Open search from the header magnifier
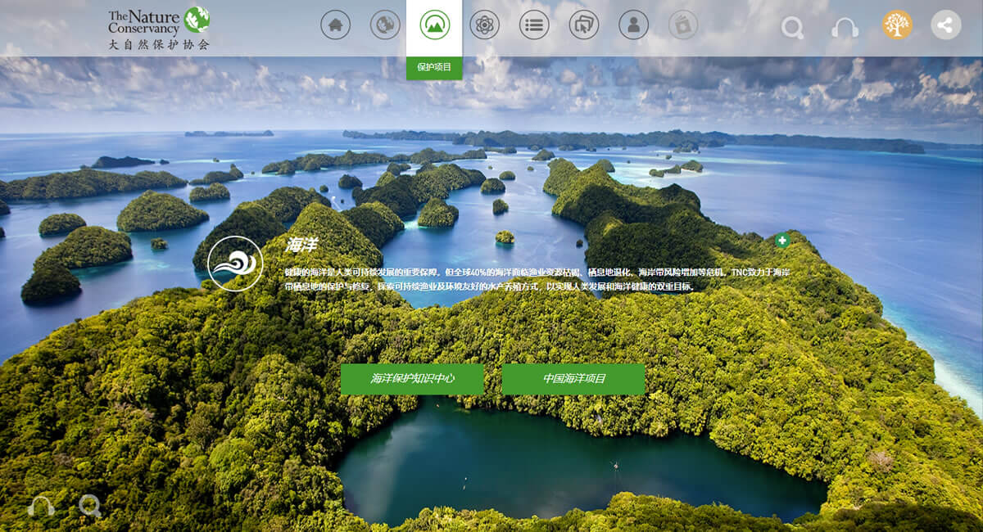 (792, 28)
